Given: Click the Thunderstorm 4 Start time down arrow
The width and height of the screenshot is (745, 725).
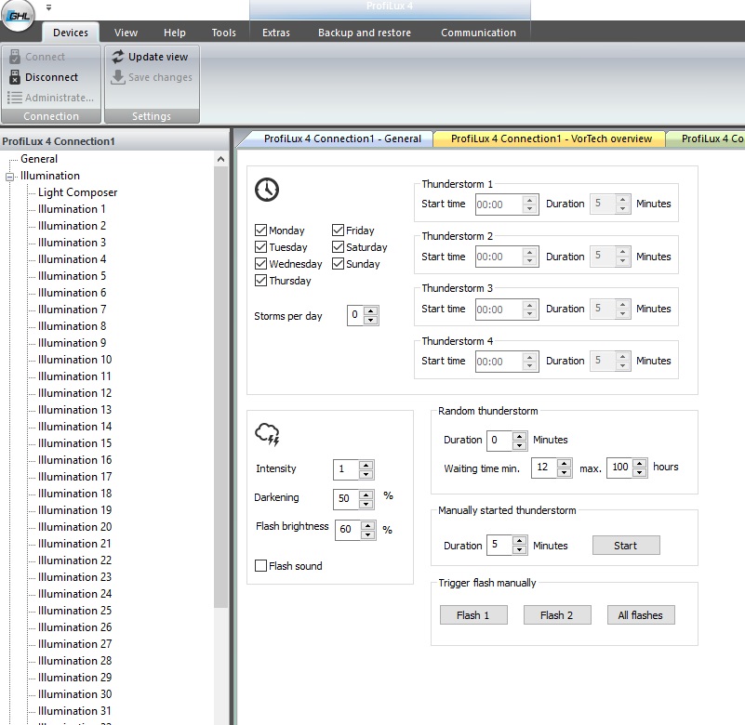Looking at the screenshot, I should (530, 366).
